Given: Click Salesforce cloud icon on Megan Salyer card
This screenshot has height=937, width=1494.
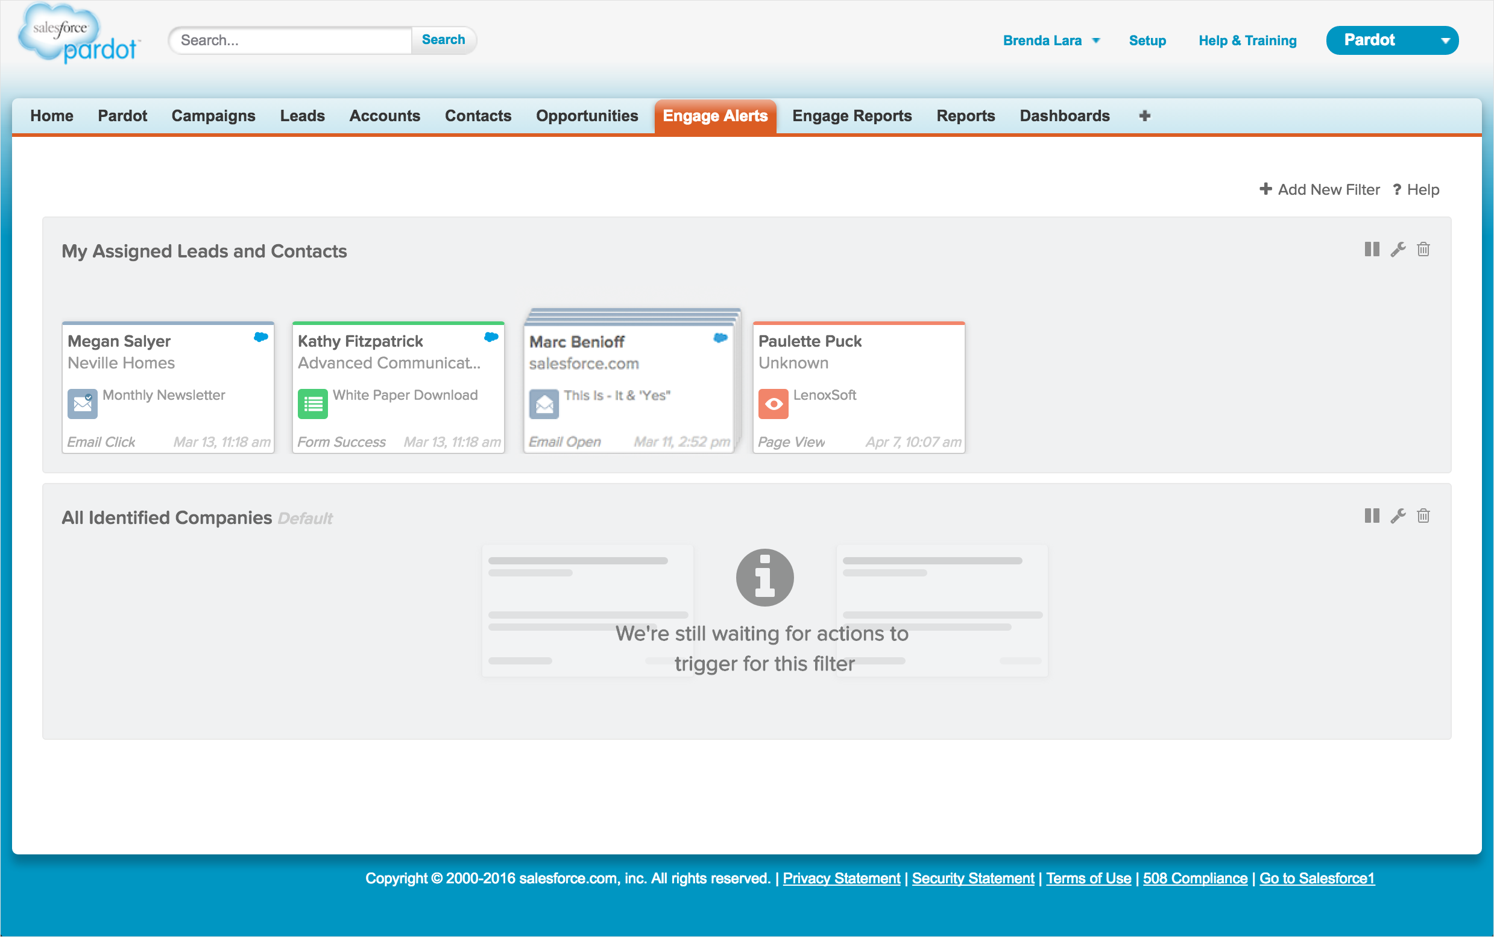Looking at the screenshot, I should point(261,337).
